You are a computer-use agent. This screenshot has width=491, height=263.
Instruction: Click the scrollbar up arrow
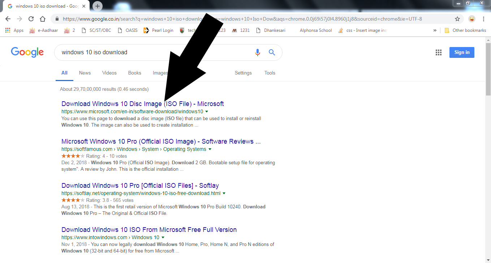(x=488, y=39)
